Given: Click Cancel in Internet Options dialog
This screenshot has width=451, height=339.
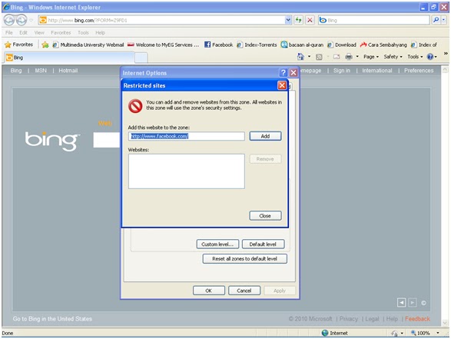Looking at the screenshot, I should pyautogui.click(x=244, y=291).
